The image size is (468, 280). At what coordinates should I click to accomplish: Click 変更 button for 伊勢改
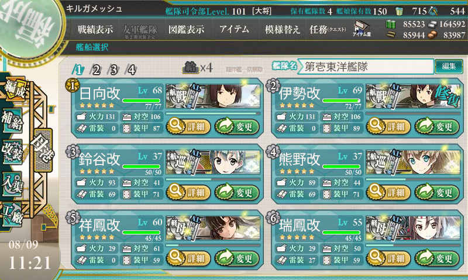click(437, 127)
